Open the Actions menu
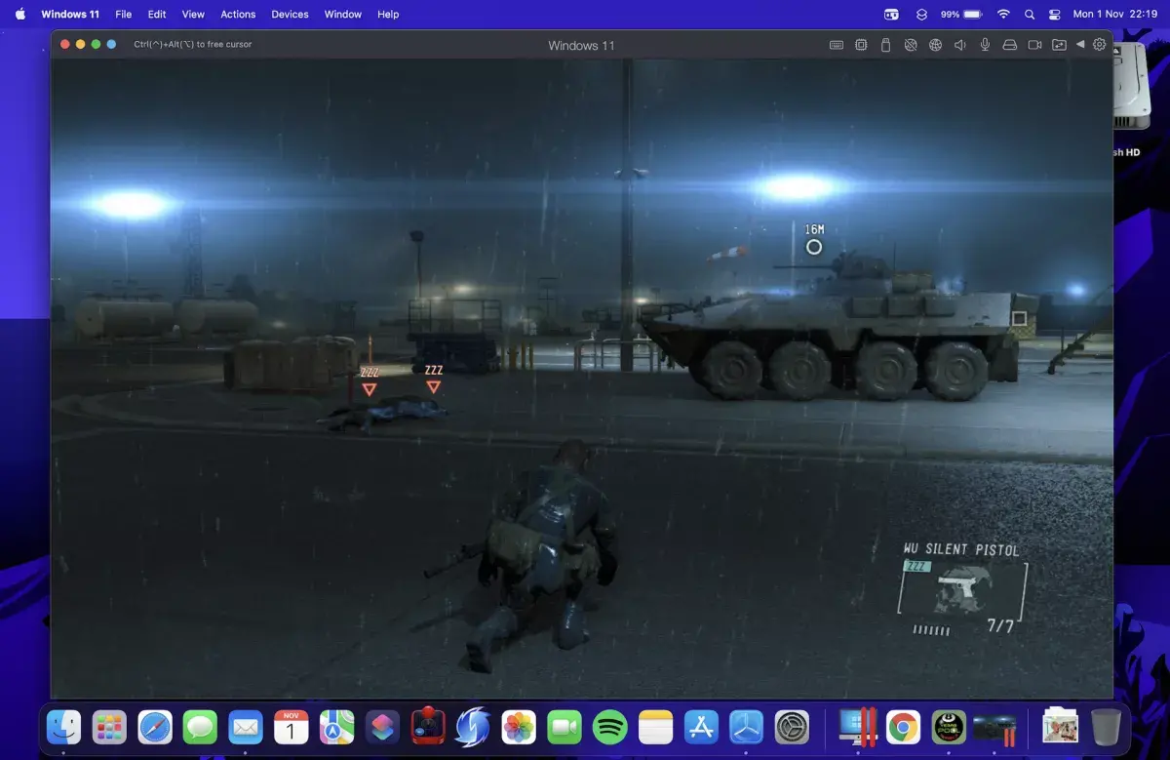This screenshot has width=1170, height=760. [238, 15]
